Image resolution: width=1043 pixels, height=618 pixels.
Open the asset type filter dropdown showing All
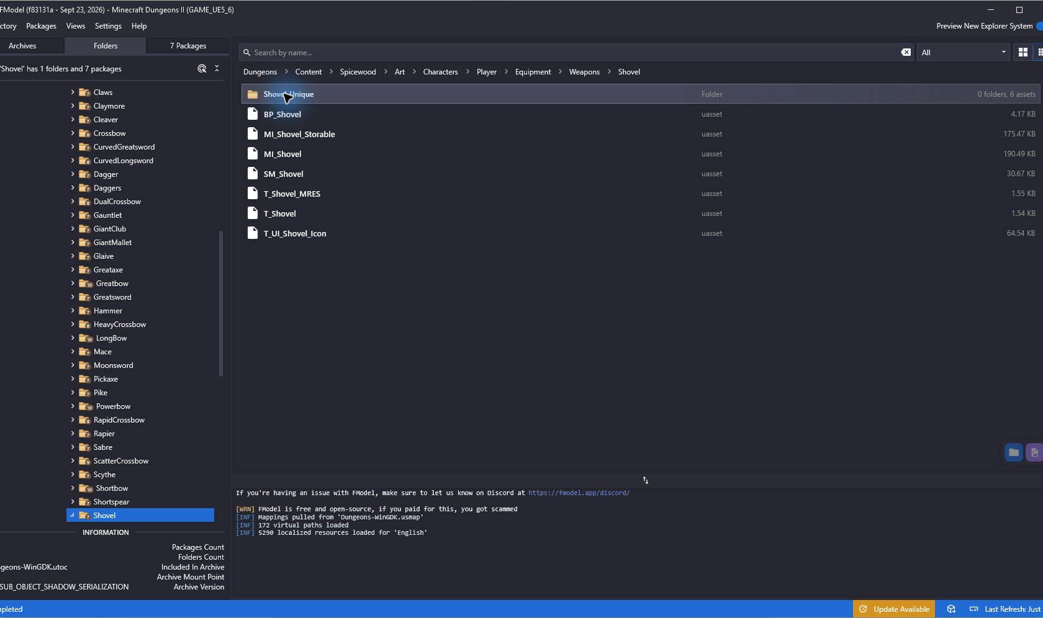(964, 53)
